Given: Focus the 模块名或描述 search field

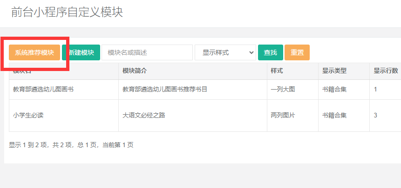Looking at the screenshot, I should (147, 52).
